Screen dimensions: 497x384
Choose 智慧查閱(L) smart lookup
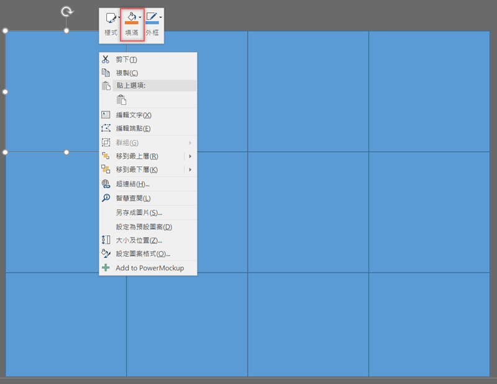click(148, 198)
